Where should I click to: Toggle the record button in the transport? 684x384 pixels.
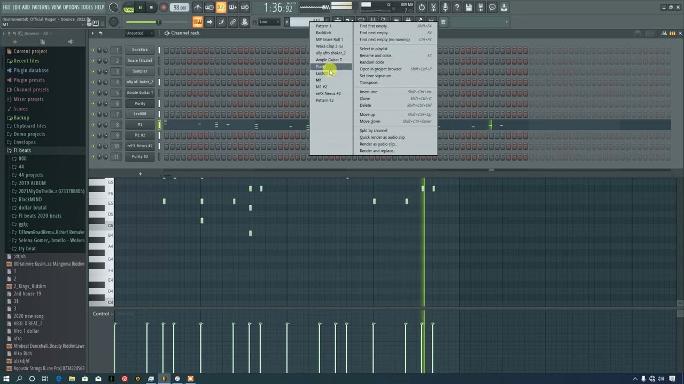click(x=164, y=7)
